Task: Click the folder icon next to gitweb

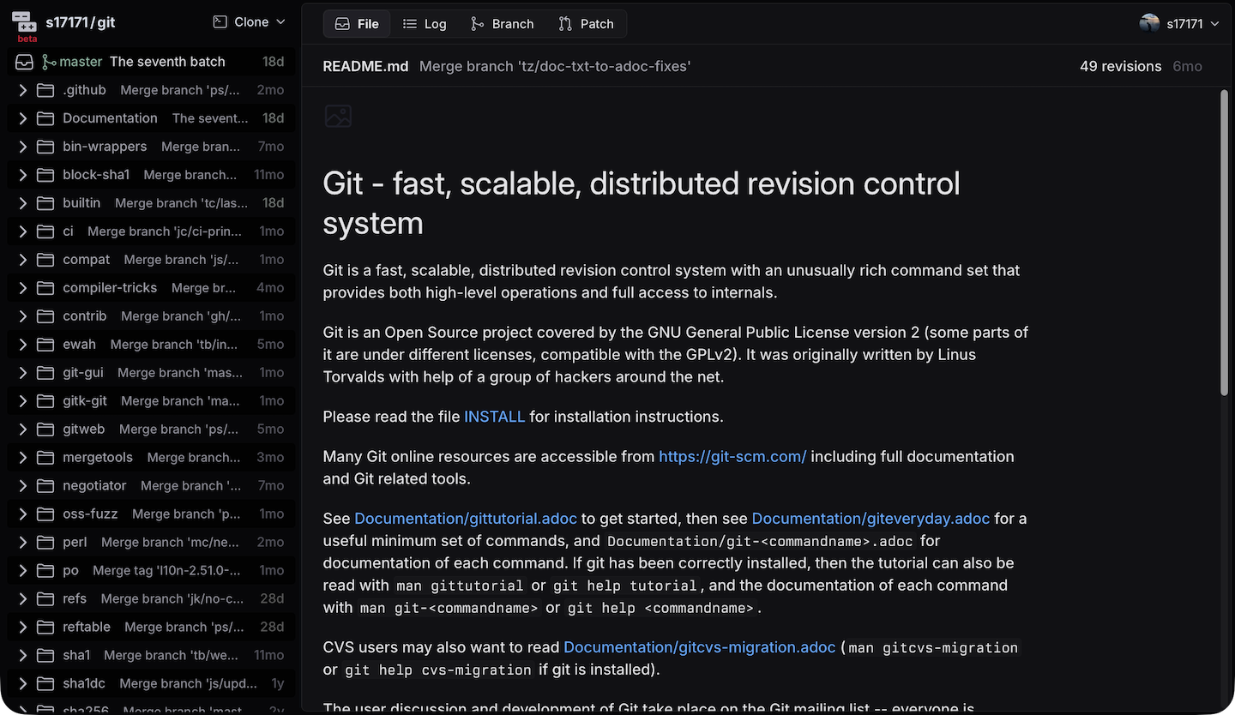Action: tap(45, 430)
